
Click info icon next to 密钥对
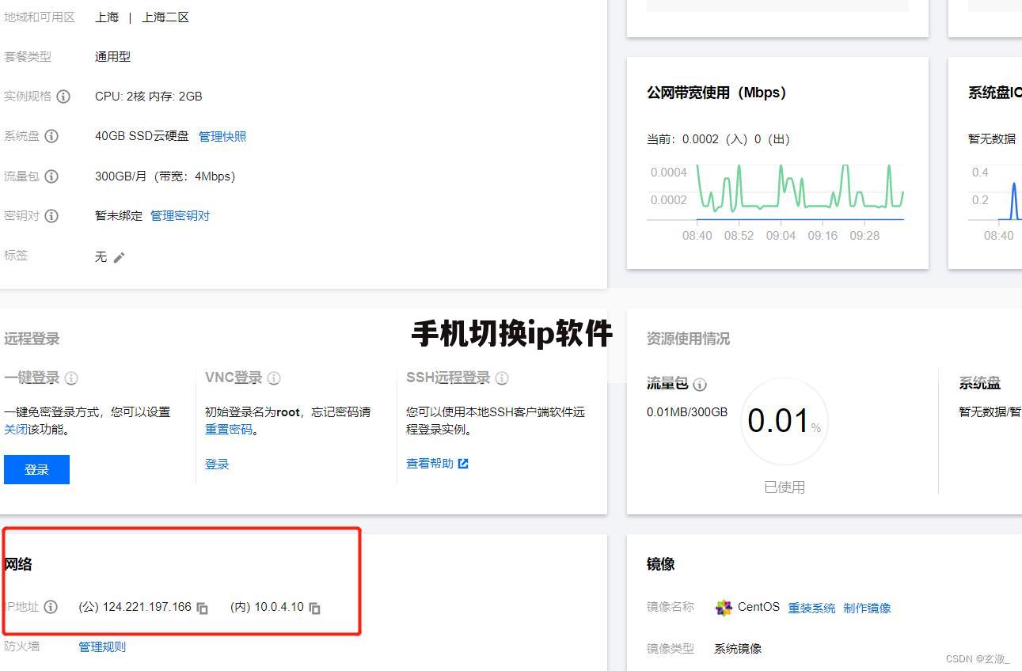tap(51, 216)
